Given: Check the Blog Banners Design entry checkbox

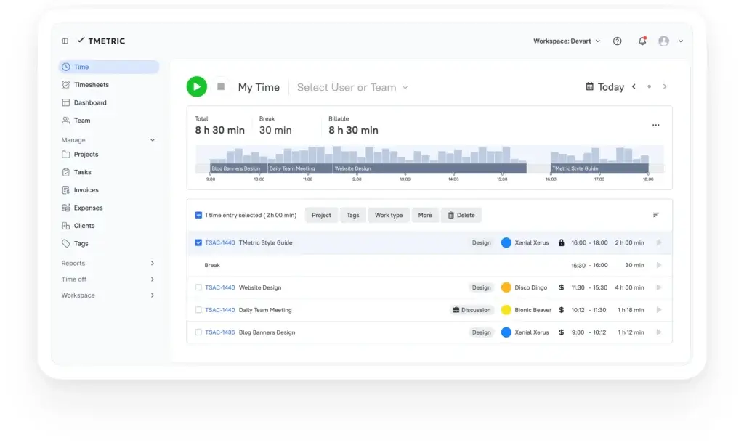Looking at the screenshot, I should tap(198, 332).
